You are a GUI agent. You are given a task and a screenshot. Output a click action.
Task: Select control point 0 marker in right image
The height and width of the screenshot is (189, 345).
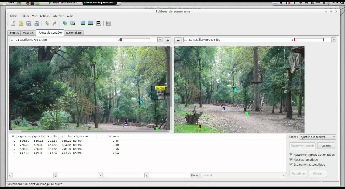pyautogui.click(x=223, y=108)
